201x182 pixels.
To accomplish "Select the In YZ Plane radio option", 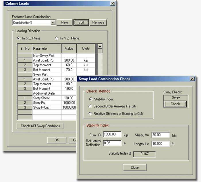I will click(57, 38).
